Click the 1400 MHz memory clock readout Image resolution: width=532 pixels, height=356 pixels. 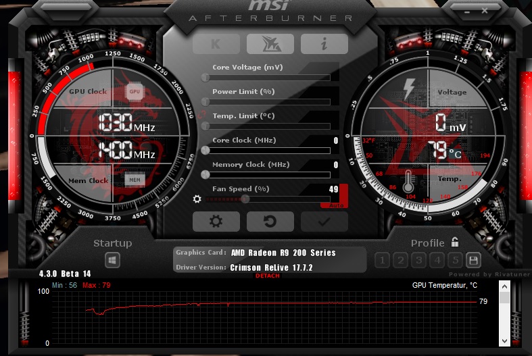[126, 150]
